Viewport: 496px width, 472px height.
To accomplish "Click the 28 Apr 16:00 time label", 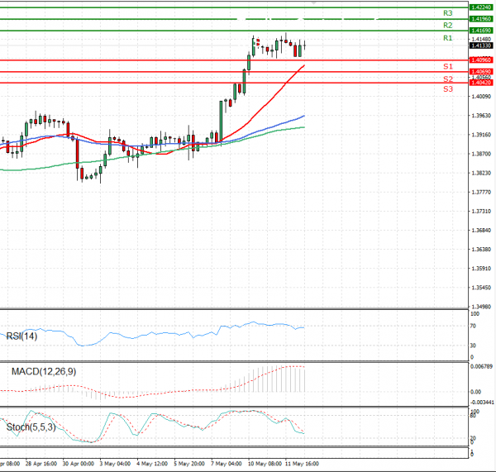I will coord(41,464).
